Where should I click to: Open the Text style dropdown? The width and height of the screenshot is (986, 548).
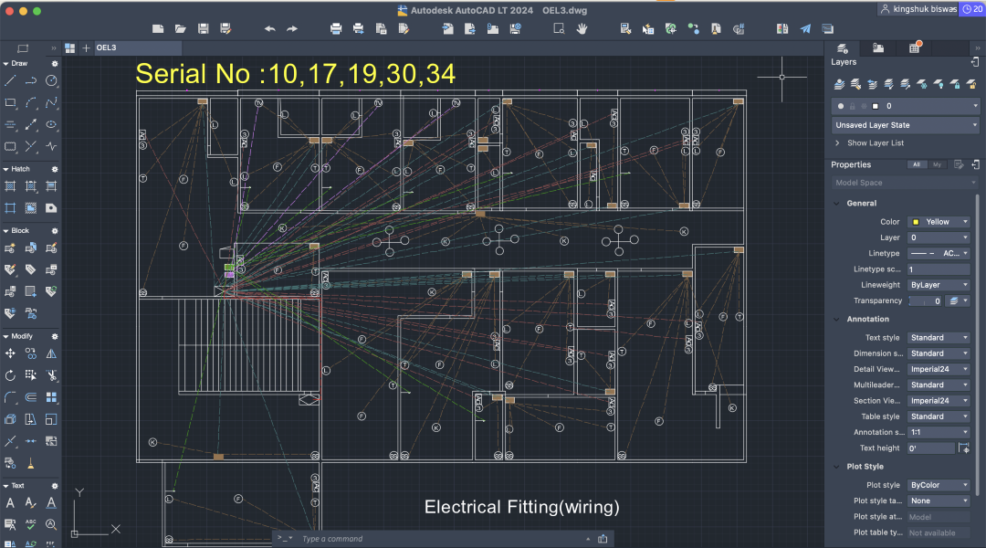pyautogui.click(x=939, y=338)
